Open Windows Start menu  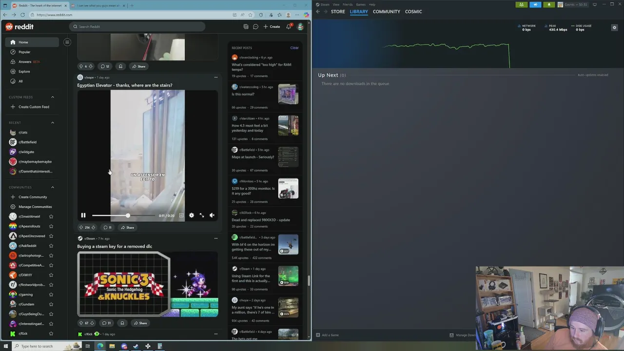pos(5,346)
